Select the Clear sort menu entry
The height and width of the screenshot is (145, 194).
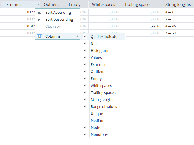pyautogui.click(x=58, y=27)
